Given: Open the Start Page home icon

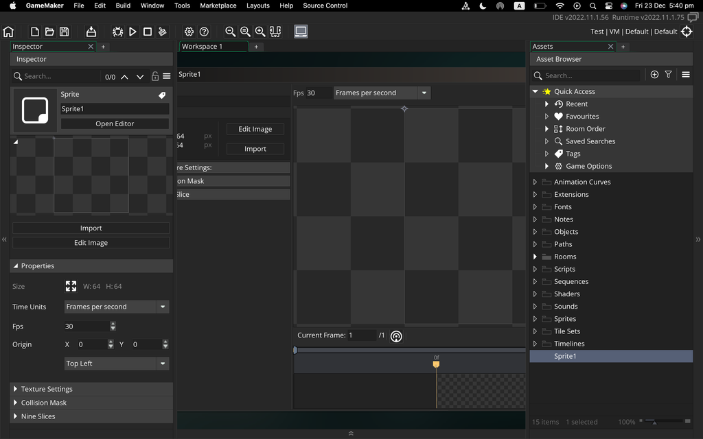Looking at the screenshot, I should pyautogui.click(x=8, y=32).
